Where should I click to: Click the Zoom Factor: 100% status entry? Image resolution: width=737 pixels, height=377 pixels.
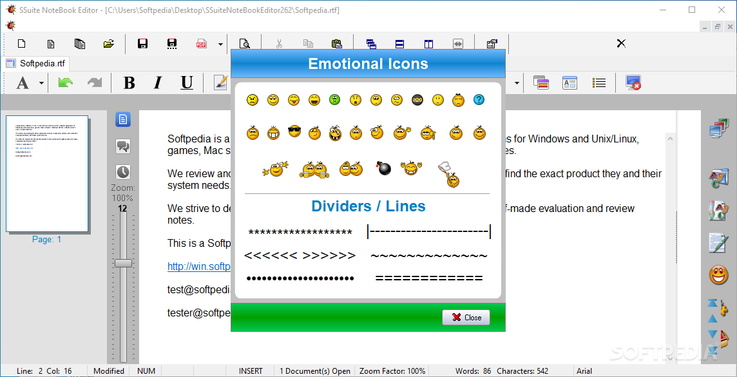pyautogui.click(x=392, y=371)
